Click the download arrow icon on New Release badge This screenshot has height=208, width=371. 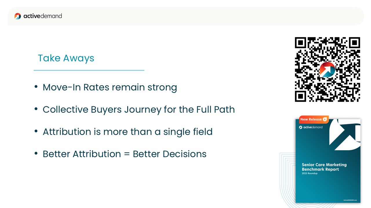click(325, 119)
